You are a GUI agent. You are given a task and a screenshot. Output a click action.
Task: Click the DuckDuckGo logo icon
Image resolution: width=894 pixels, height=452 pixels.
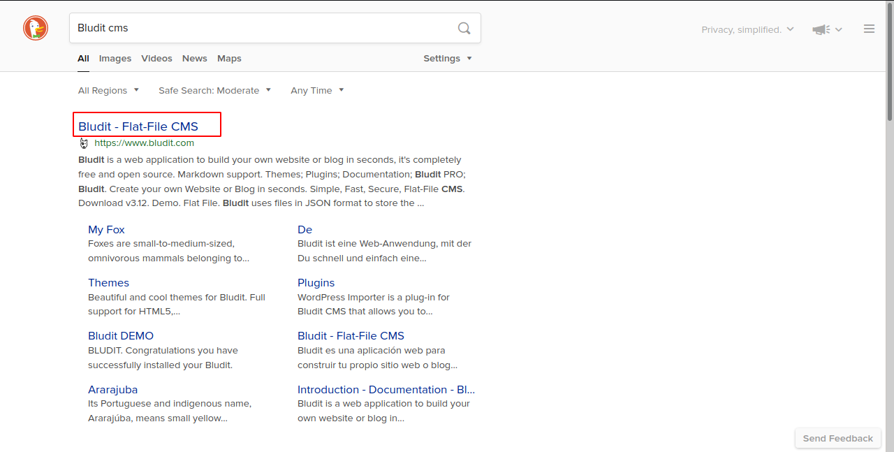(x=36, y=29)
